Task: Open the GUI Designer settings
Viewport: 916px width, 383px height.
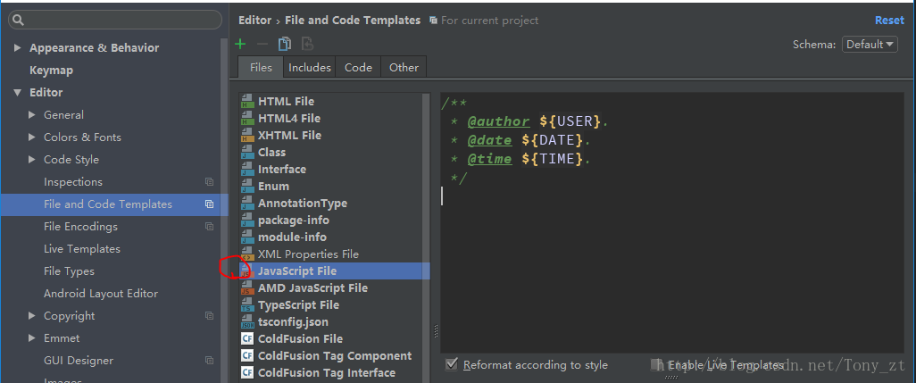Action: click(79, 361)
